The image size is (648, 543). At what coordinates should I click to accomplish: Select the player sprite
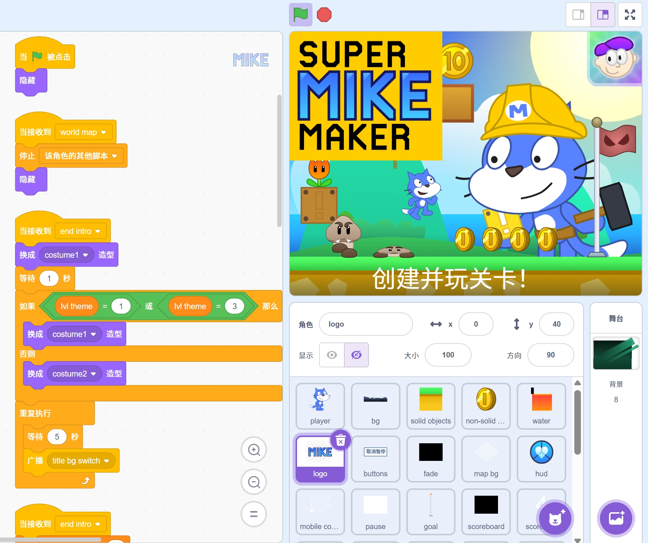coord(320,406)
